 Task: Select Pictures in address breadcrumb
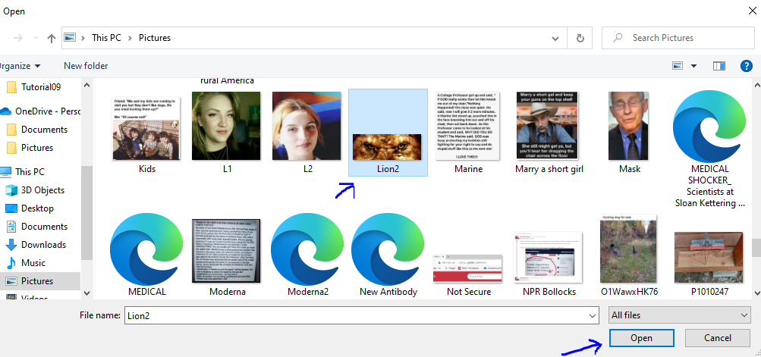(155, 38)
